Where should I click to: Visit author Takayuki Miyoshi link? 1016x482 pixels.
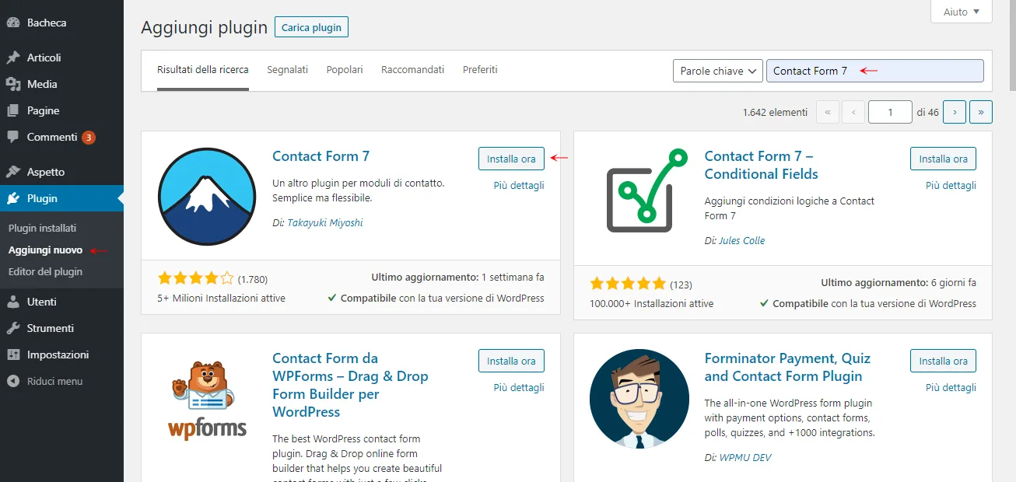tap(325, 223)
